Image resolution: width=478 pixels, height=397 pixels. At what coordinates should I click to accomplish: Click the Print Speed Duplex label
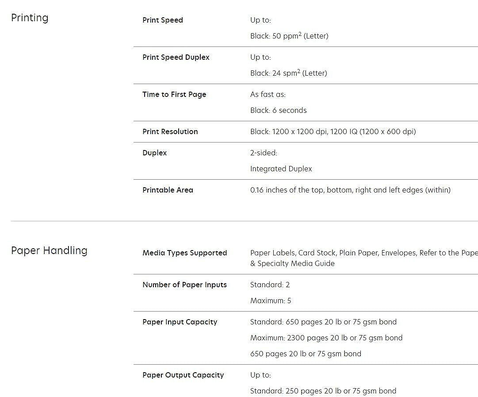[176, 57]
